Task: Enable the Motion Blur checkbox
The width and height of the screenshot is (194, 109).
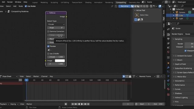Action: click(x=176, y=77)
